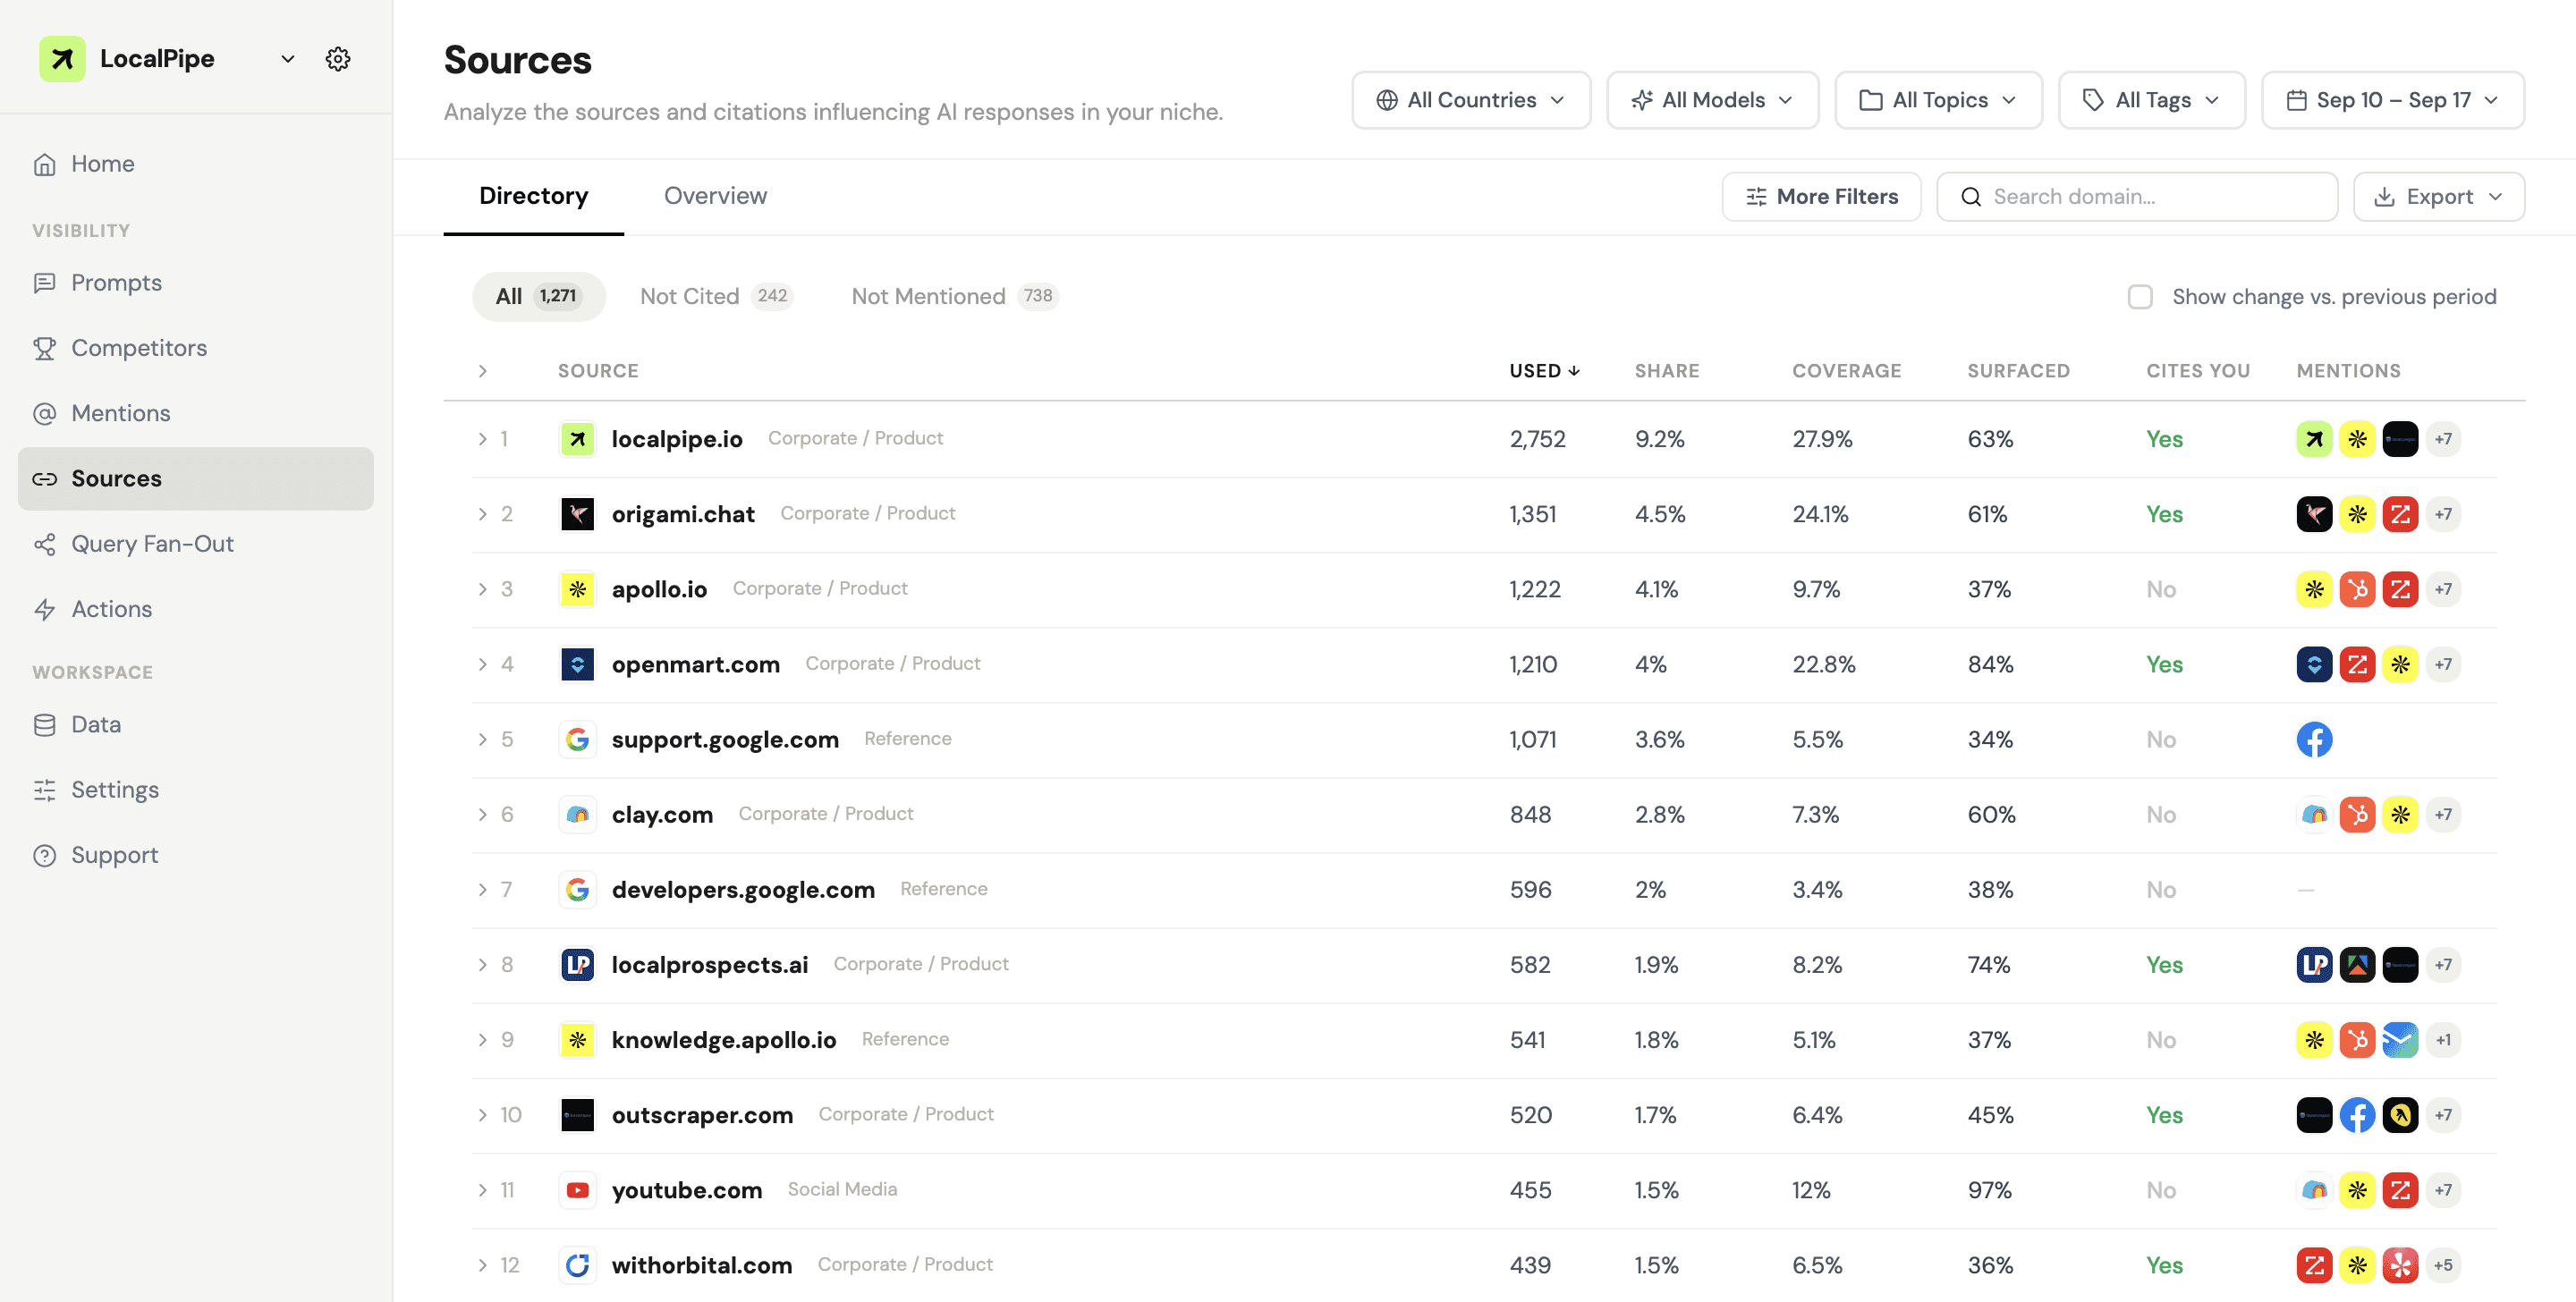Open the Export dropdown
The image size is (2576, 1302).
(x=2439, y=197)
